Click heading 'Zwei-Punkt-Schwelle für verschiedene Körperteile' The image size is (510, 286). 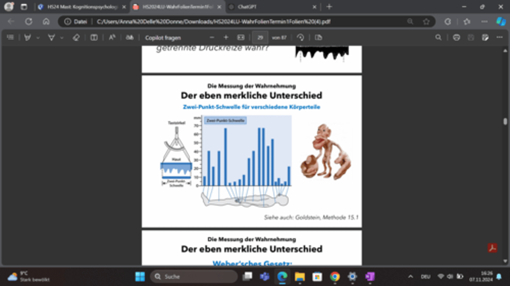[251, 106]
